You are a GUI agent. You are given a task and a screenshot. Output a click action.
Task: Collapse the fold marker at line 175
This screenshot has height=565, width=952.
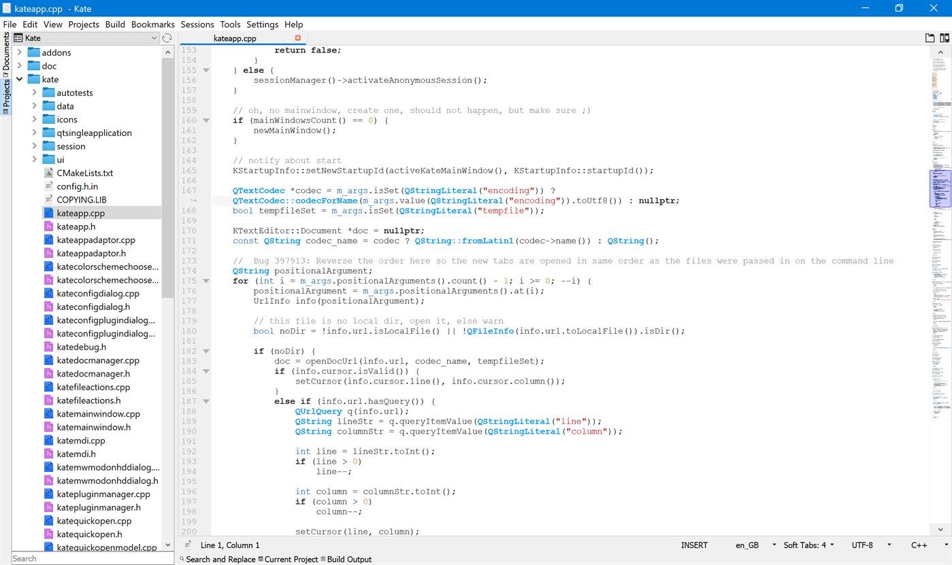click(x=206, y=281)
